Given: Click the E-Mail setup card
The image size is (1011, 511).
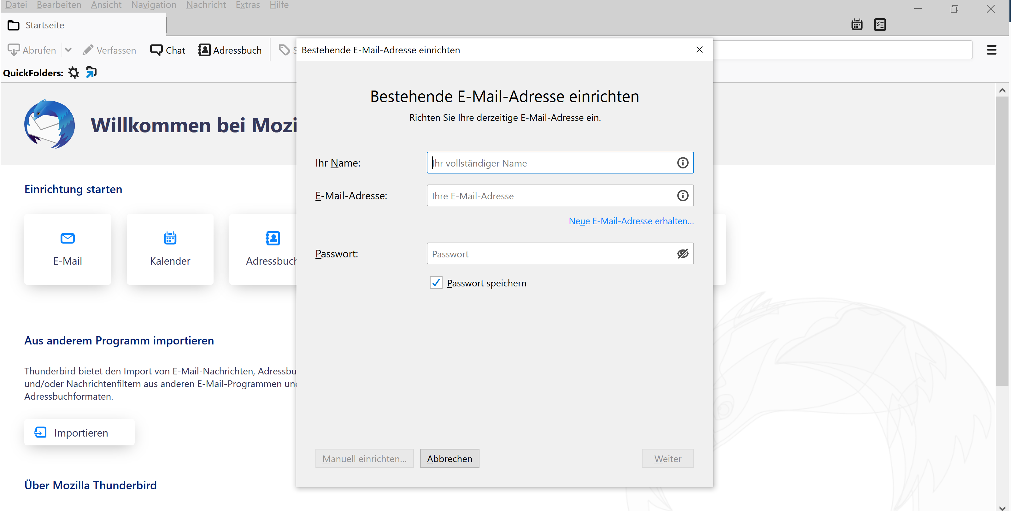Looking at the screenshot, I should click(68, 249).
